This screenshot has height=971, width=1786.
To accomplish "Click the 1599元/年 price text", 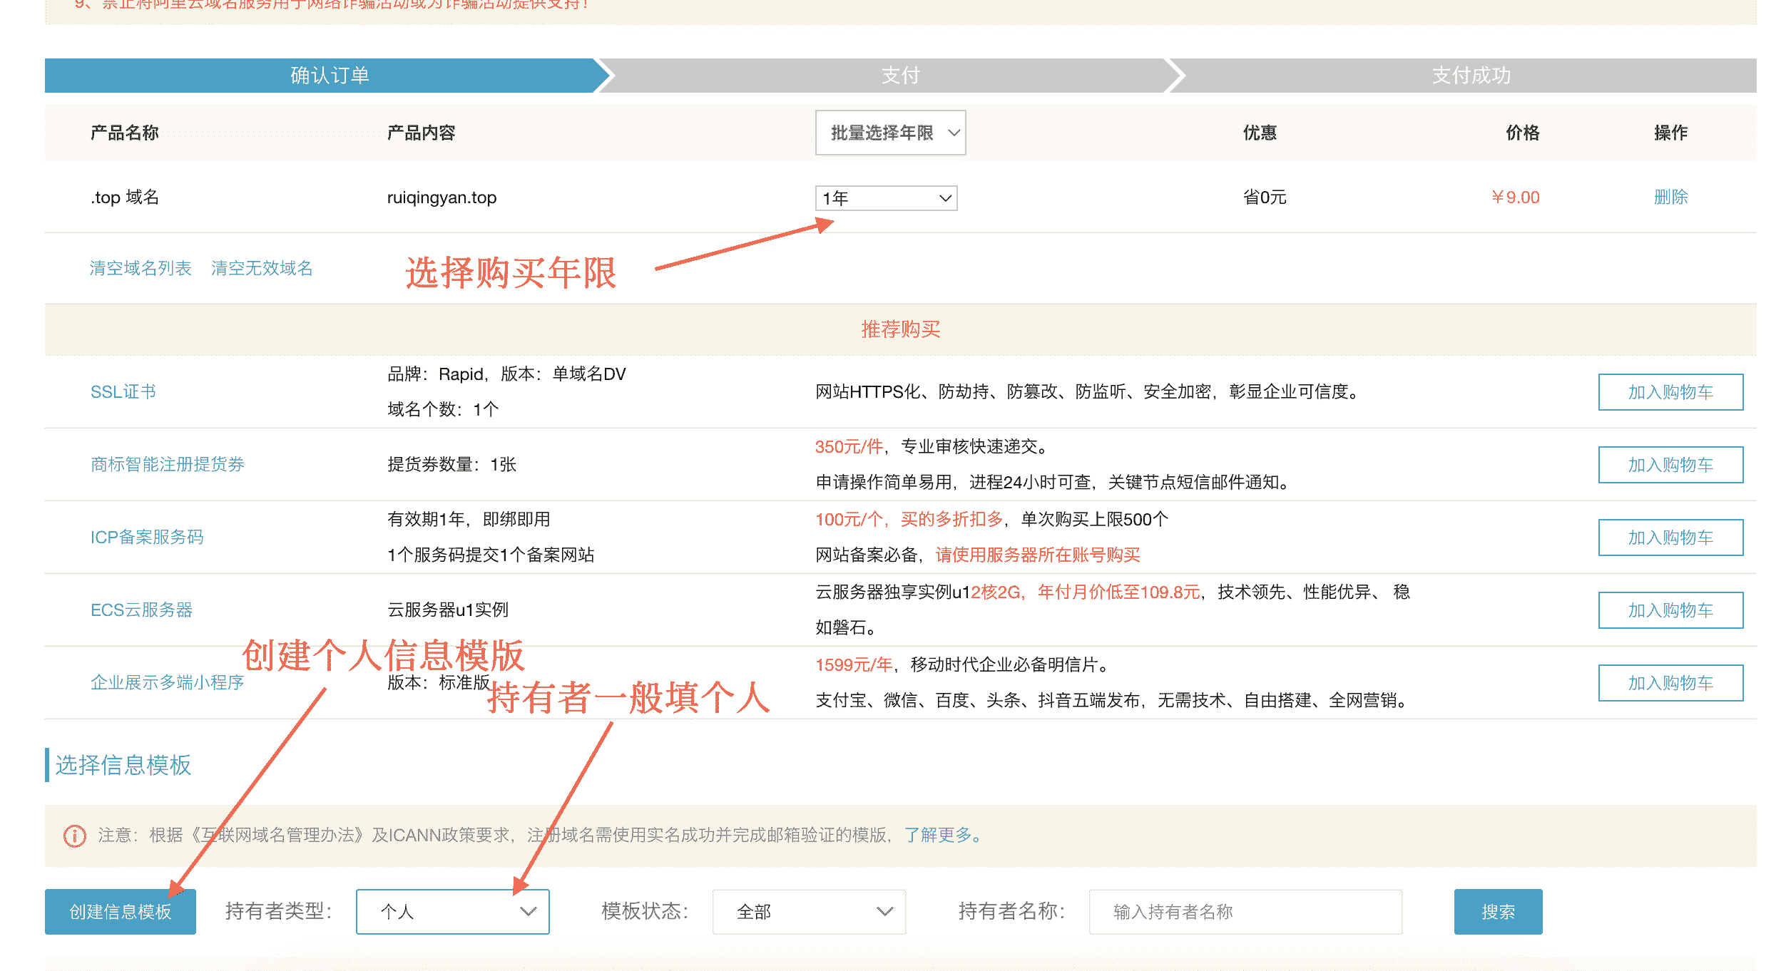I will (x=854, y=664).
